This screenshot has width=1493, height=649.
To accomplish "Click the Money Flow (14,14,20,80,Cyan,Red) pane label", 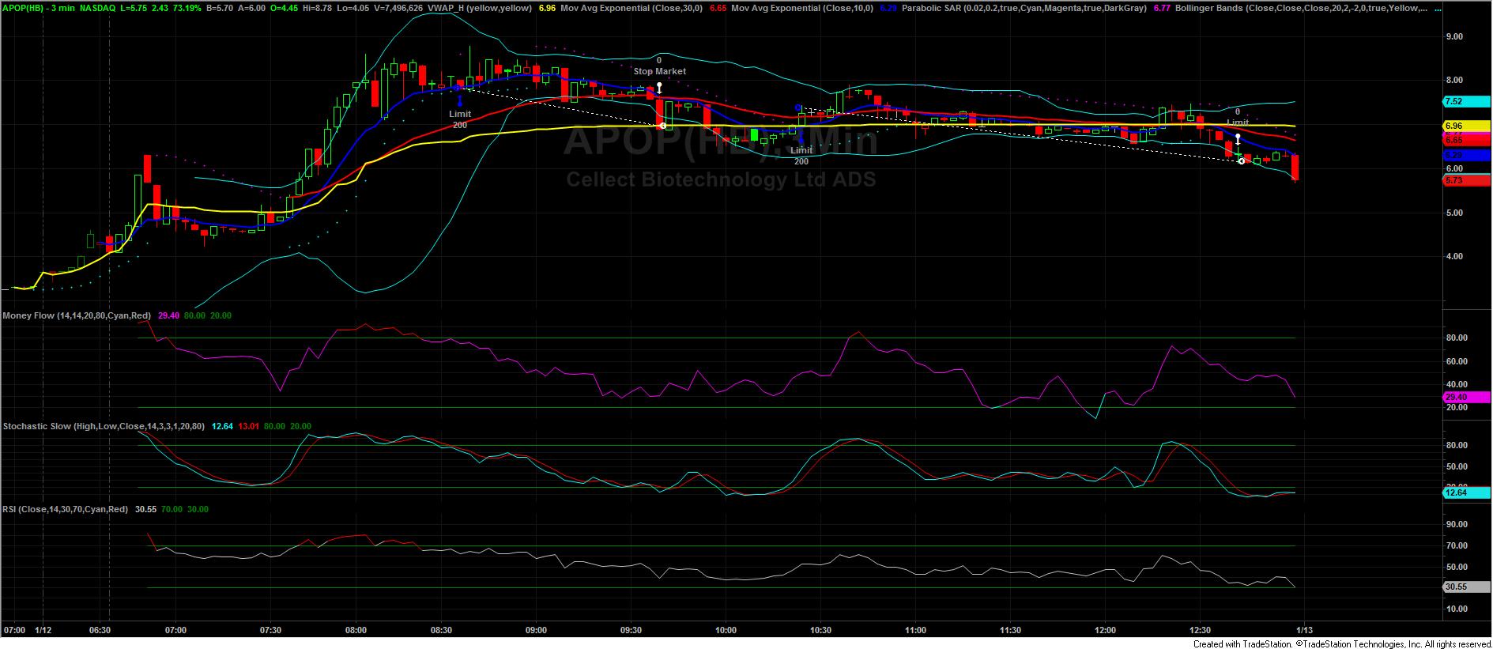I will [77, 315].
